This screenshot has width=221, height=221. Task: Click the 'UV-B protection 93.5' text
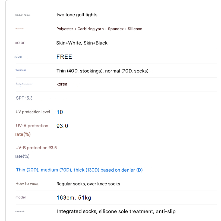pos(36,148)
